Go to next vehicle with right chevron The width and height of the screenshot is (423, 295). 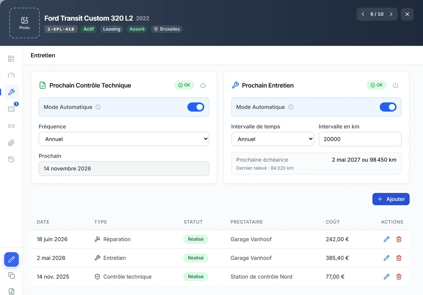pos(391,14)
